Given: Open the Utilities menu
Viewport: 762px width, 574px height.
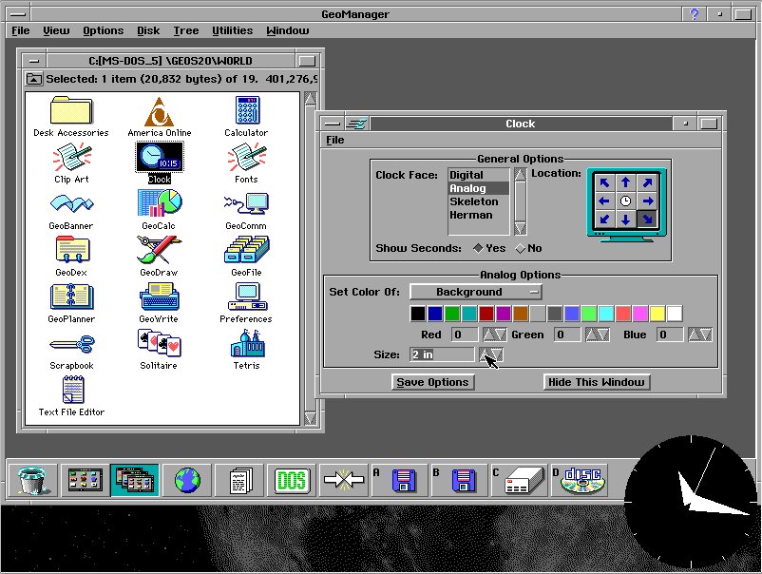Looking at the screenshot, I should [x=232, y=30].
